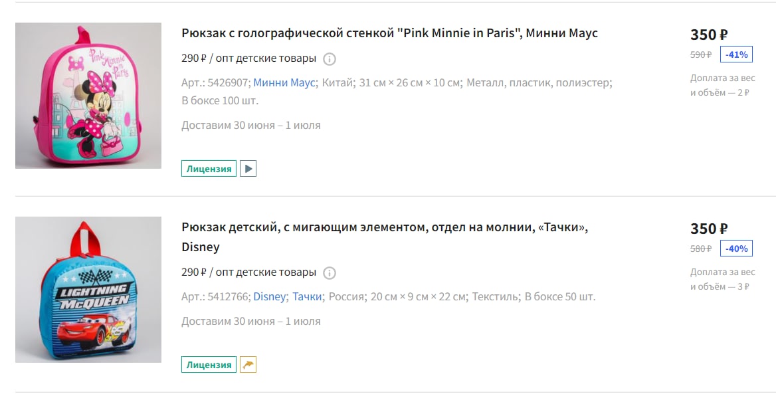Click the info icon beside Тачки backpack wholesale price

point(329,273)
